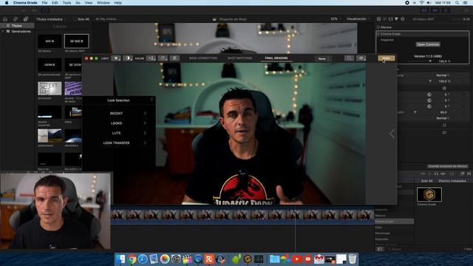Screen dimensions: 473x266
Task: Open Spotlight search in menu bar
Action: point(457,2)
